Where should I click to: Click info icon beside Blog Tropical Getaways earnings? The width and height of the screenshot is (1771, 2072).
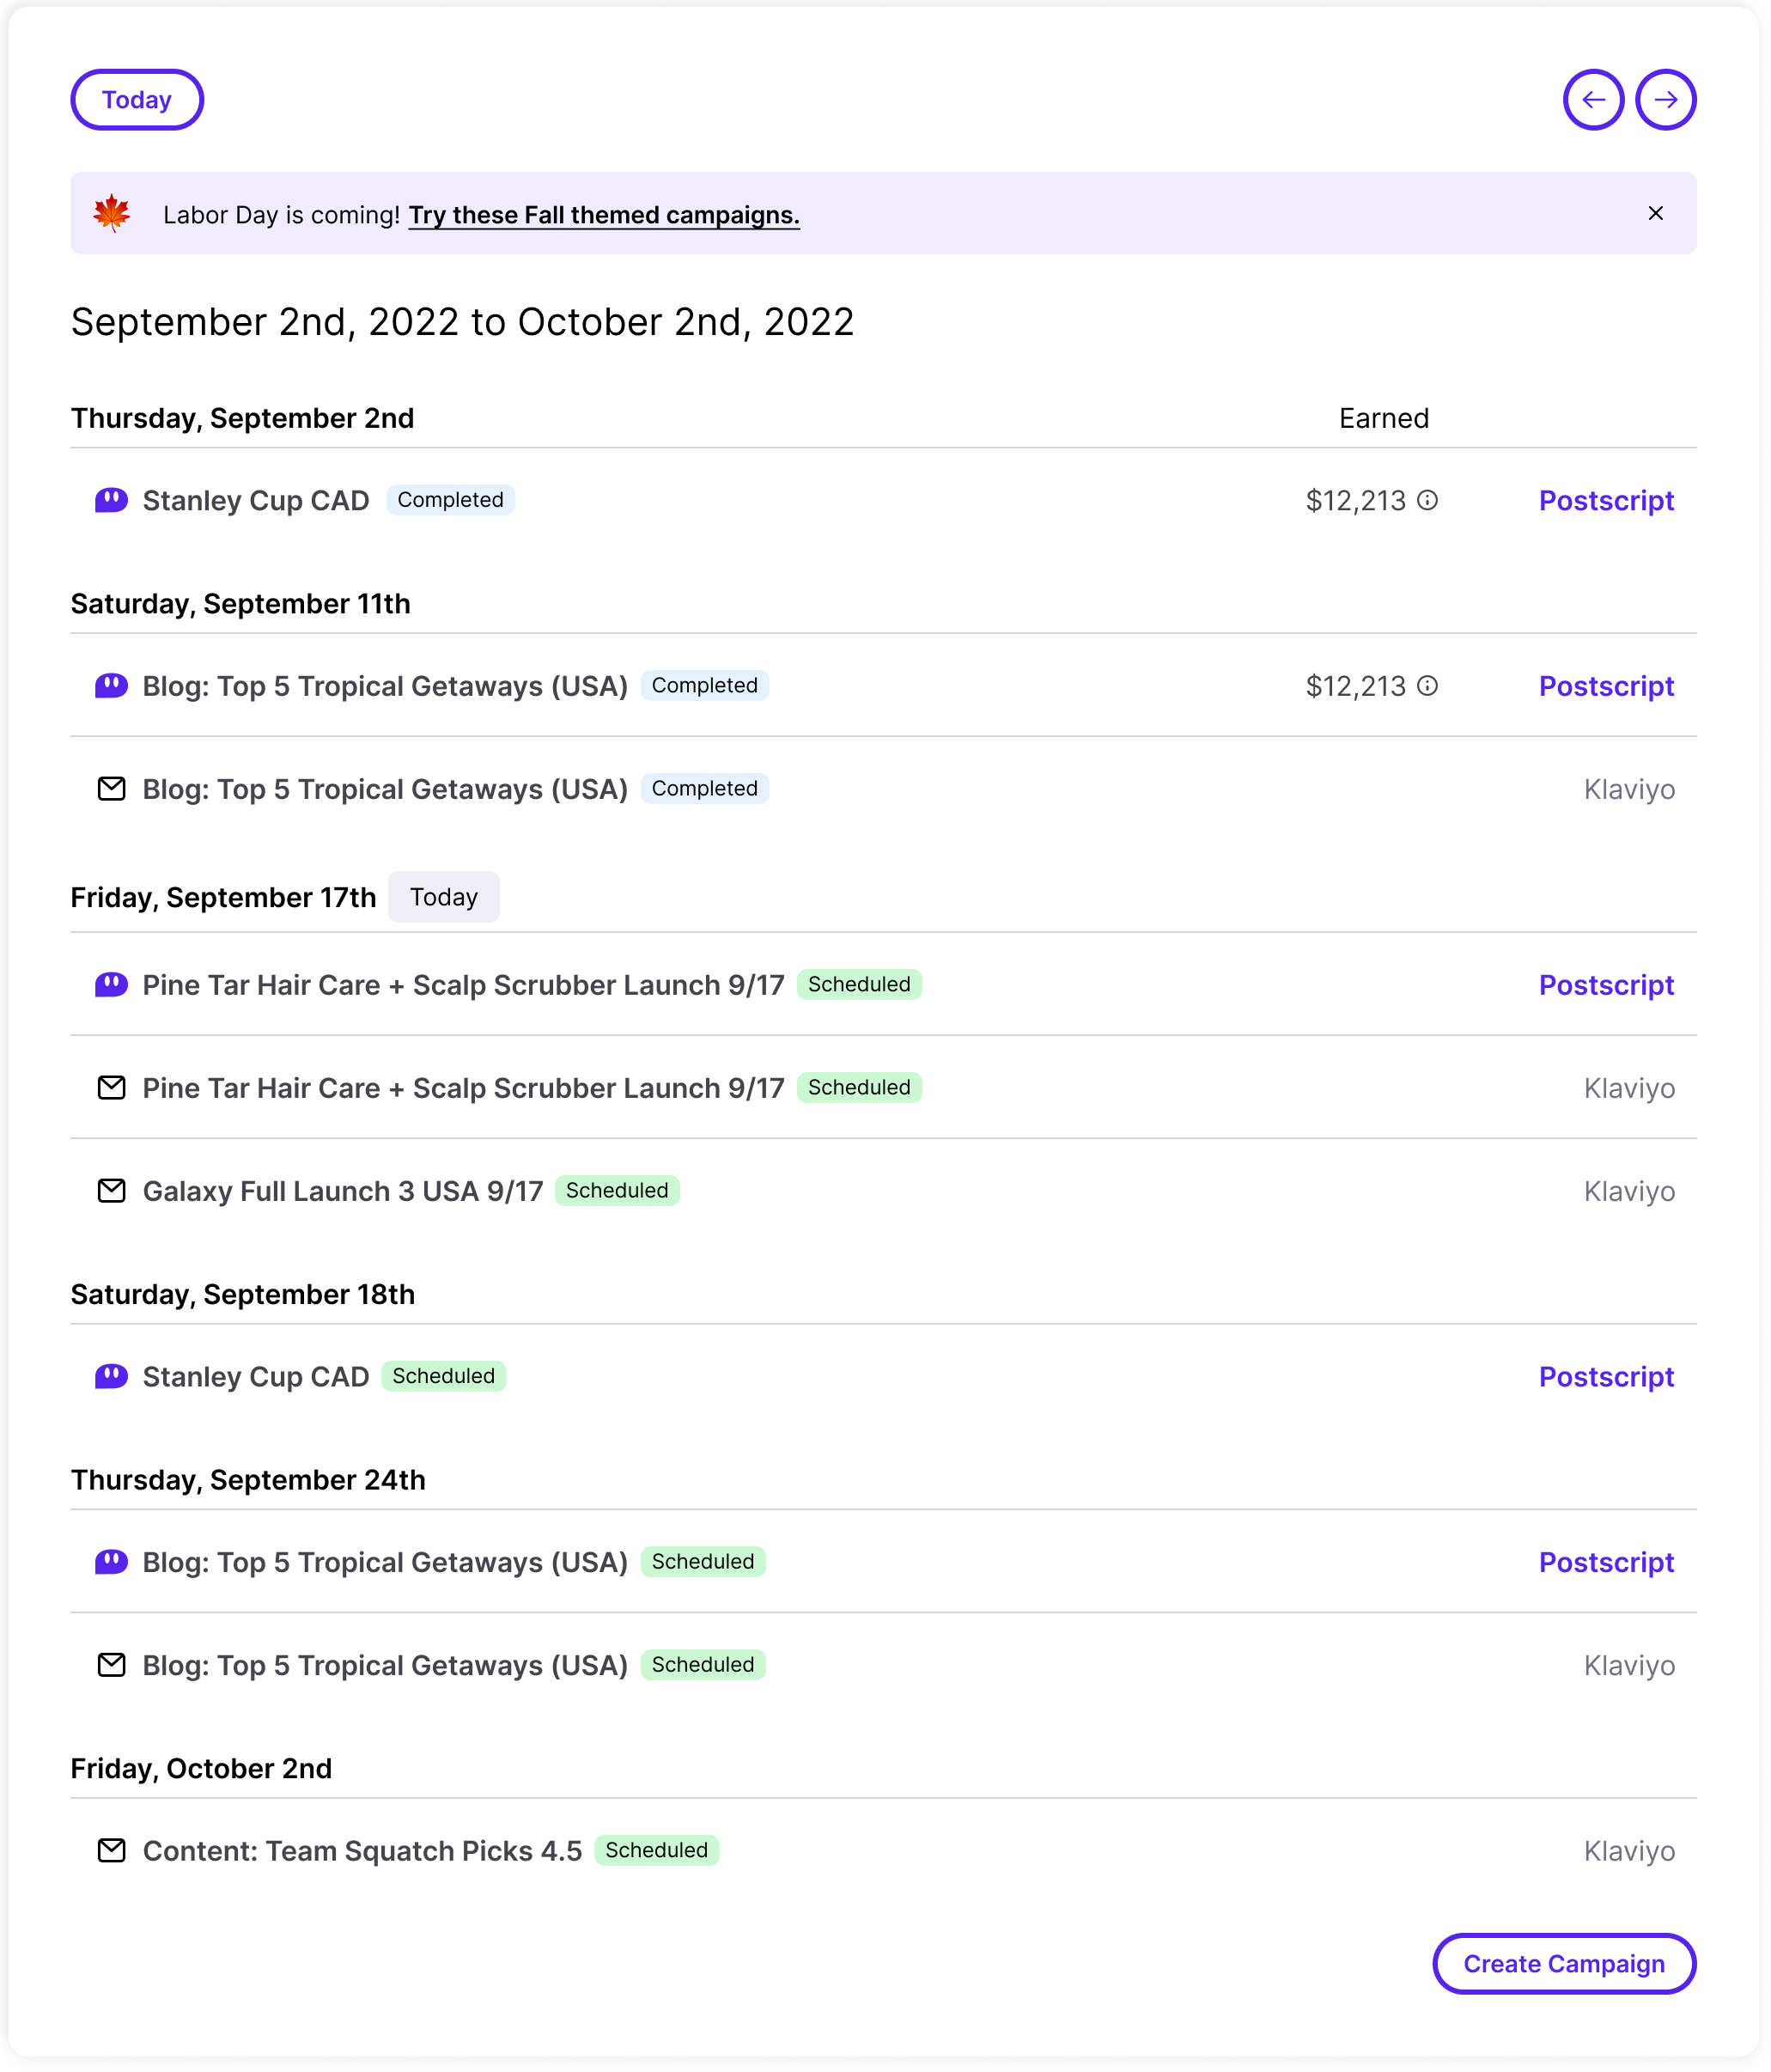point(1428,686)
